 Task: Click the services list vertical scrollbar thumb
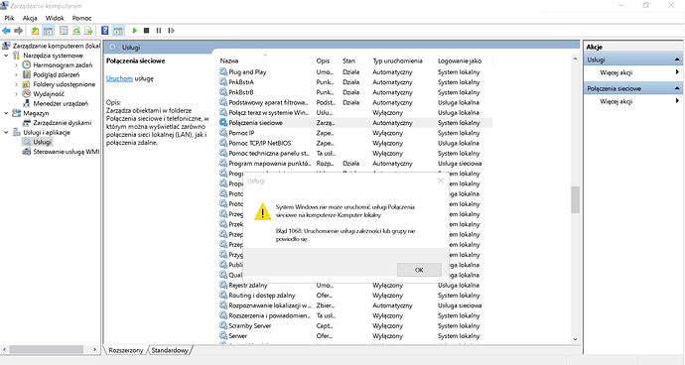point(575,199)
